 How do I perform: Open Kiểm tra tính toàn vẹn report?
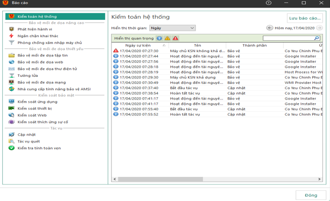point(39,148)
